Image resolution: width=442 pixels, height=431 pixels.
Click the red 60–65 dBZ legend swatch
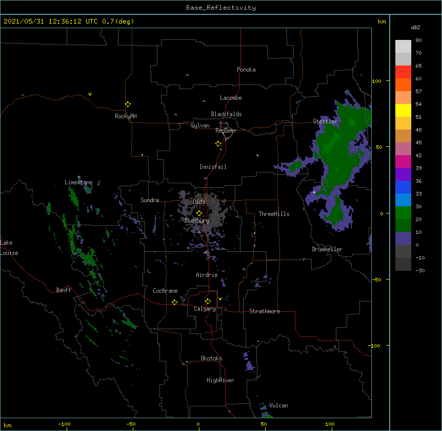[403, 72]
